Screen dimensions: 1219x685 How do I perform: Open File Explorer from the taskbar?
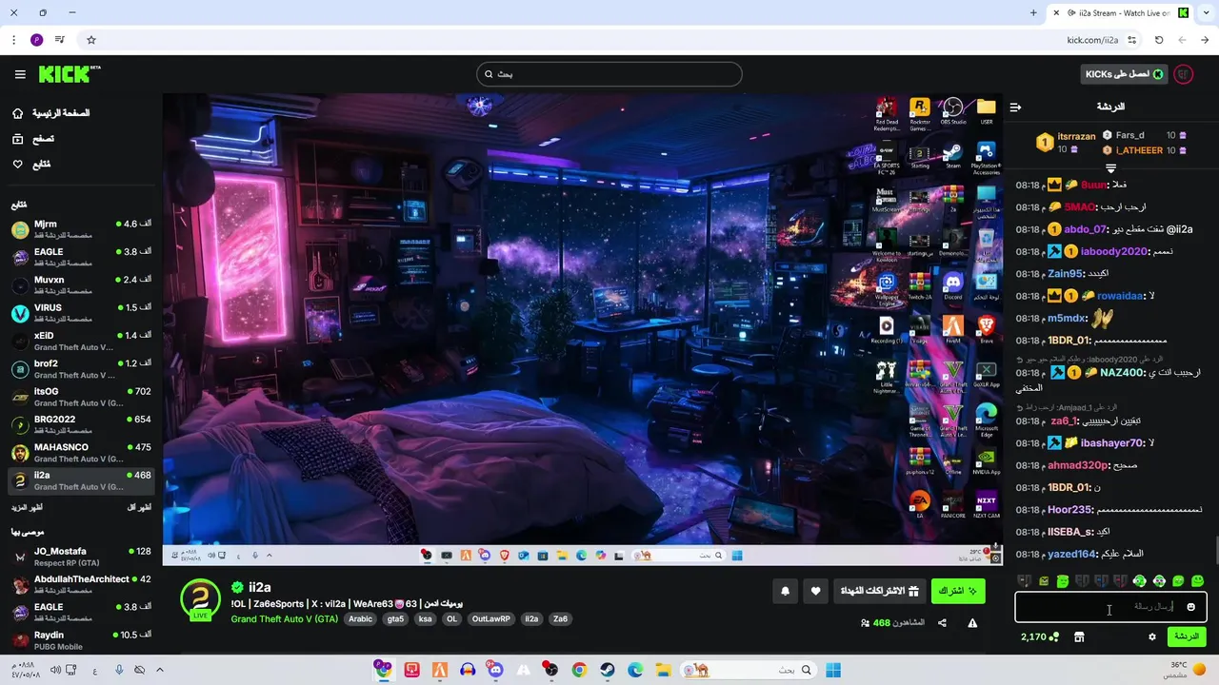tap(663, 670)
